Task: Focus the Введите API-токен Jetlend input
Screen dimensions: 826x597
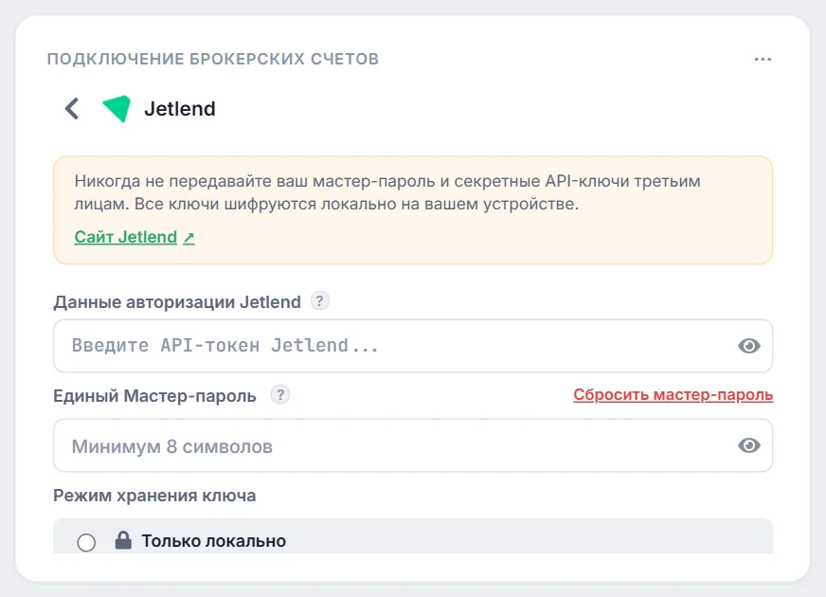Action: click(x=413, y=346)
